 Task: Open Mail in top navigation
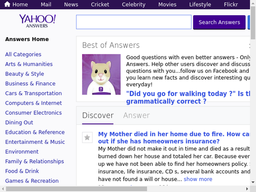(x=46, y=4)
